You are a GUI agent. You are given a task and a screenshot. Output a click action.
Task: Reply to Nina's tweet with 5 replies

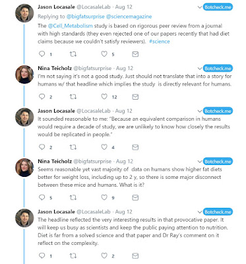(x=42, y=197)
